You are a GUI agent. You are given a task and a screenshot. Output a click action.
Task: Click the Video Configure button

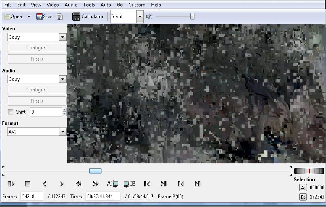(37, 48)
